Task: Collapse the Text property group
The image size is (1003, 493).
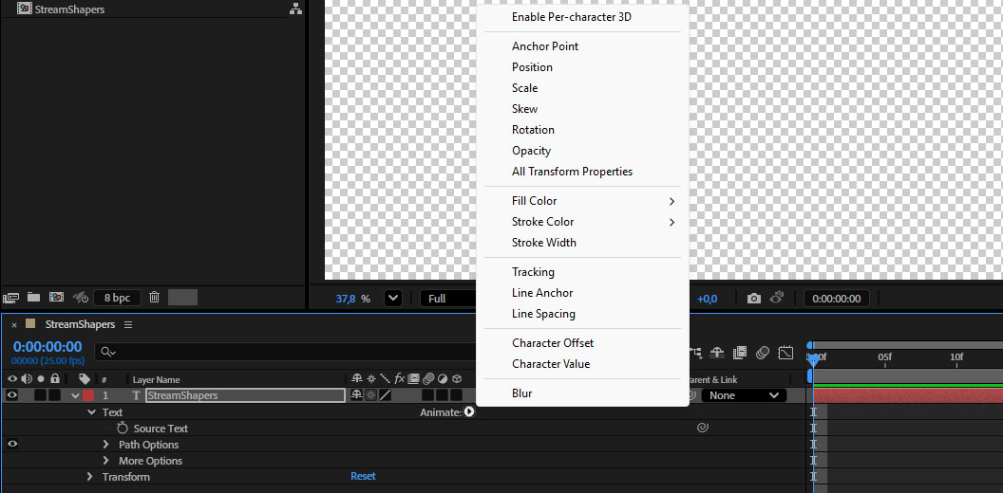Action: [x=91, y=412]
